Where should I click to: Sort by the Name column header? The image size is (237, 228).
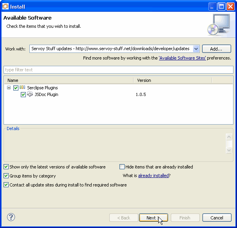tap(69, 80)
